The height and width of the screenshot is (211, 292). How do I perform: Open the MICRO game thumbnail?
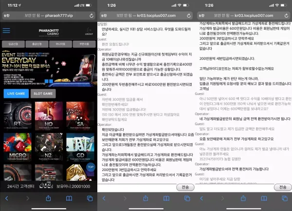click(x=18, y=147)
